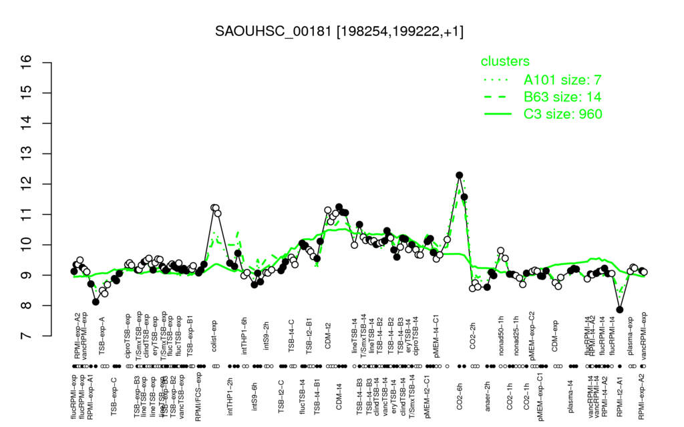Click the dotted line sample for A101

[498, 80]
